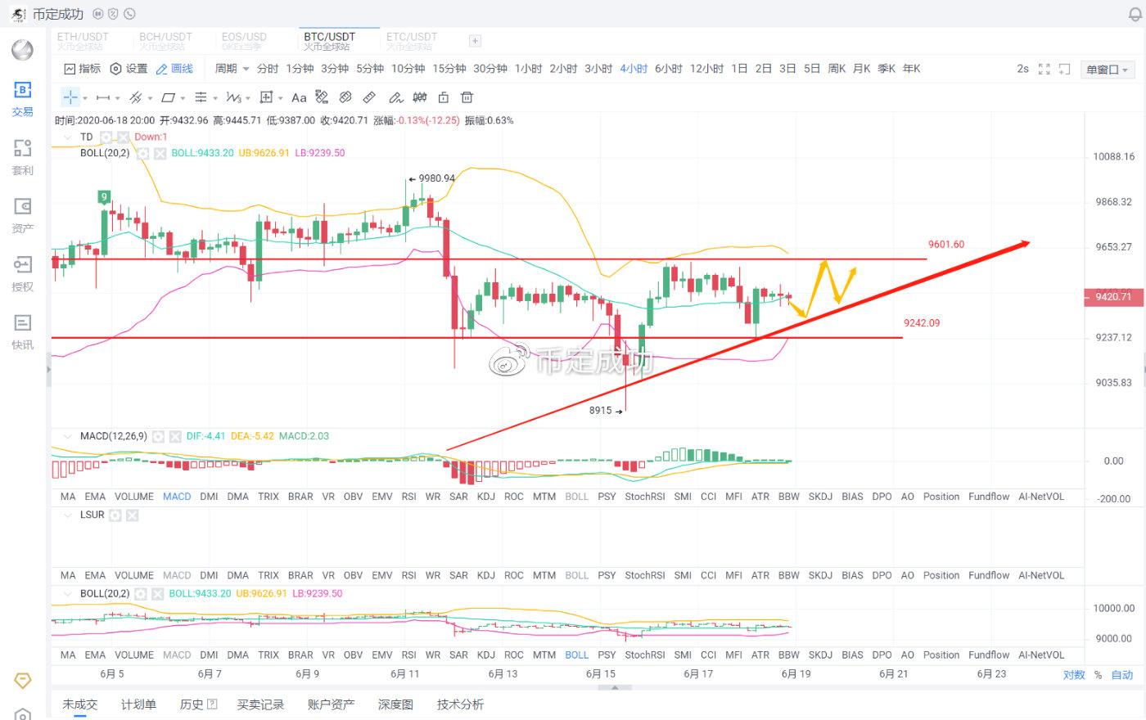
Task: Select the 周K period
Action: [837, 69]
